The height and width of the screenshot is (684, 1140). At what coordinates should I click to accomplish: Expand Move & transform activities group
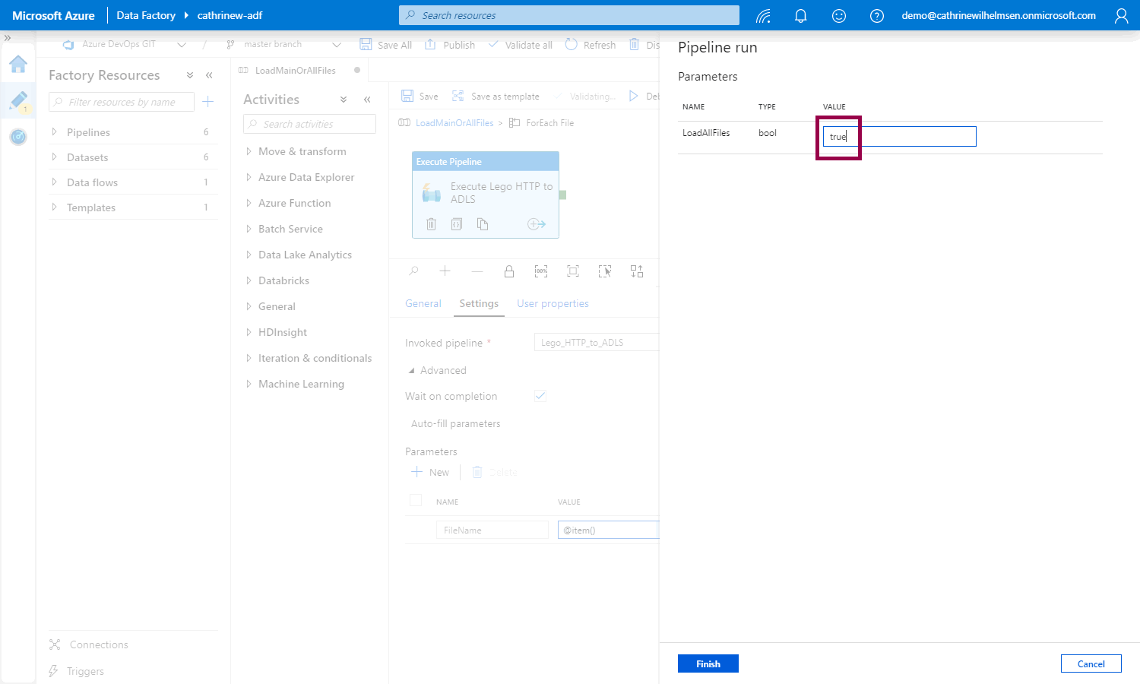coord(249,152)
